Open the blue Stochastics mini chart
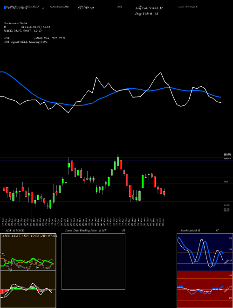This screenshot has width=233, height=308. (x=205, y=252)
